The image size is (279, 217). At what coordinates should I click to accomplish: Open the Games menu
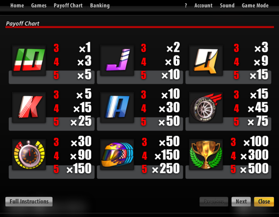[x=39, y=5]
